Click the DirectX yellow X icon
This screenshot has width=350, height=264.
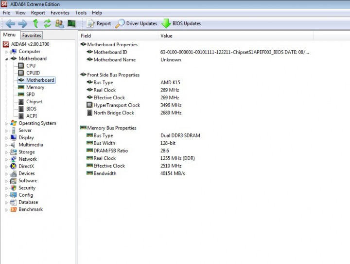(x=14, y=166)
